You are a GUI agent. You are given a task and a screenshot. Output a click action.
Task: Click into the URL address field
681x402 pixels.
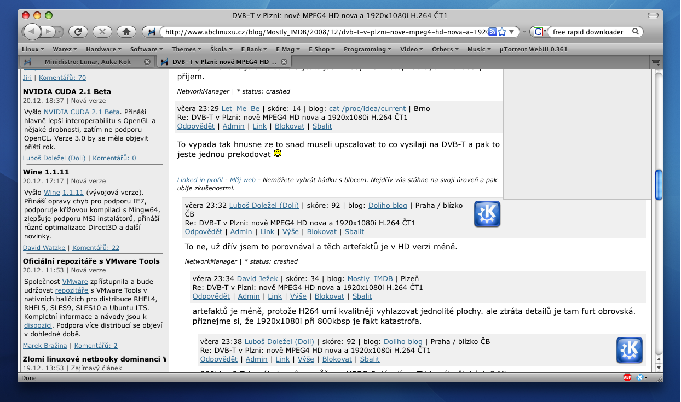pos(323,32)
